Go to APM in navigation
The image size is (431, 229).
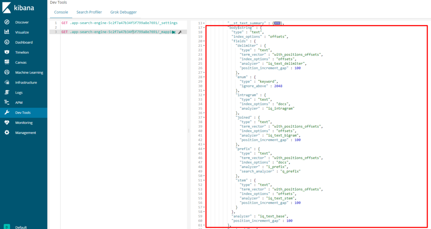[19, 103]
